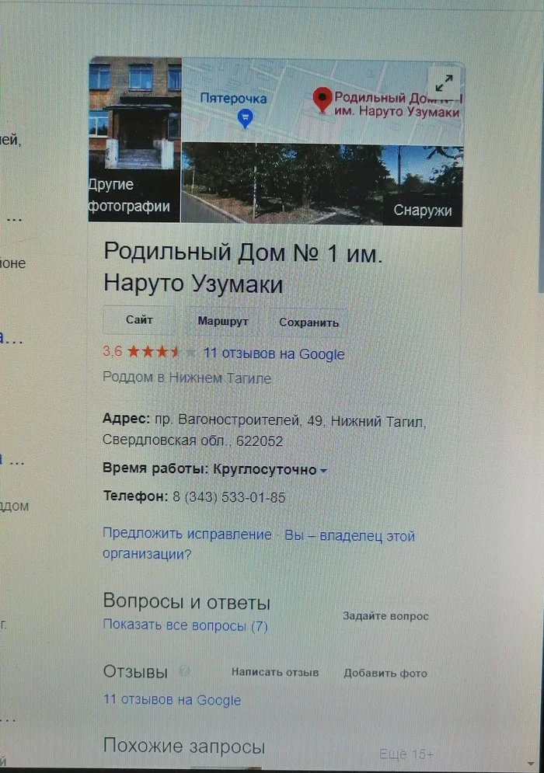
Task: Click Роддом в Нижнем Тагиле category text
Action: coord(187,378)
